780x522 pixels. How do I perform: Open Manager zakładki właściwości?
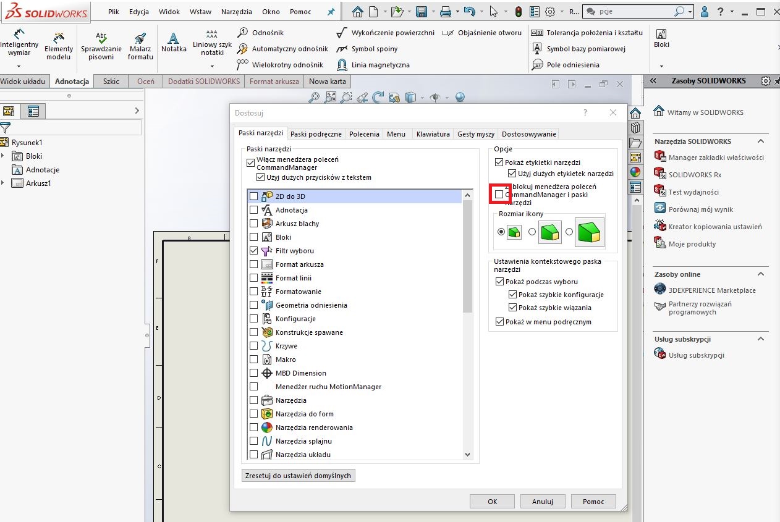[710, 158]
